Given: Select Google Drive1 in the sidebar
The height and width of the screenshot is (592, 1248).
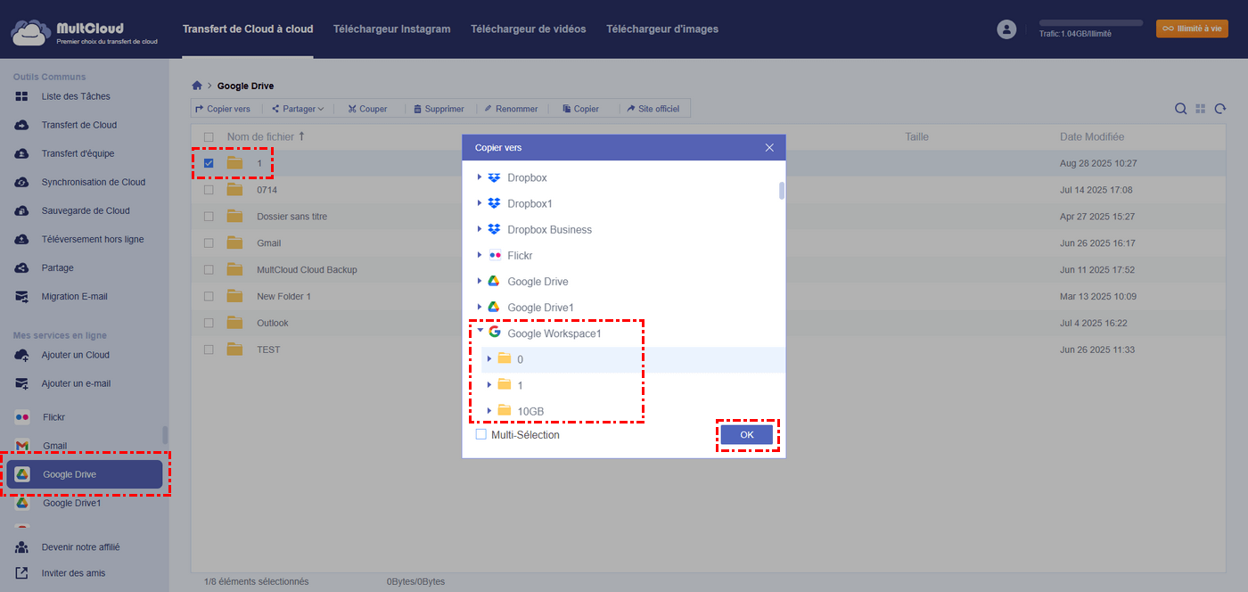Looking at the screenshot, I should click(71, 503).
